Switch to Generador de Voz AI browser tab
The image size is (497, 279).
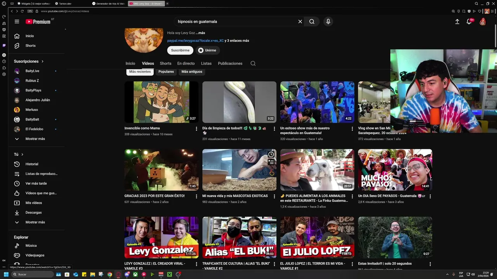109,3
